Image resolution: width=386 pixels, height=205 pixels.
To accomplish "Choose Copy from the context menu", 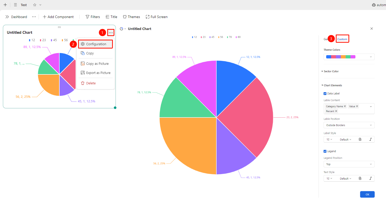I will (x=95, y=53).
